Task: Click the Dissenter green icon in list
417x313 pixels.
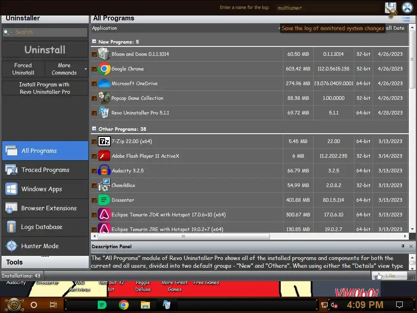Action: pos(104,200)
